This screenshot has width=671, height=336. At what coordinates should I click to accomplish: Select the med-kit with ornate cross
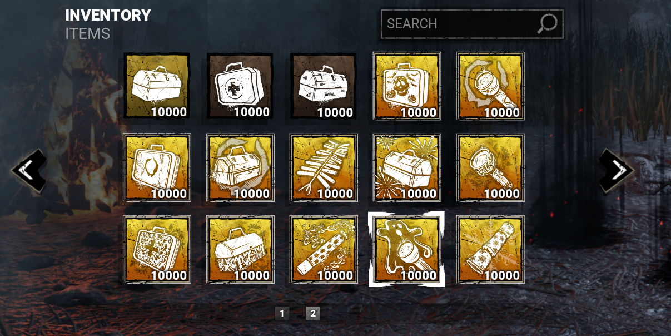pos(156,249)
